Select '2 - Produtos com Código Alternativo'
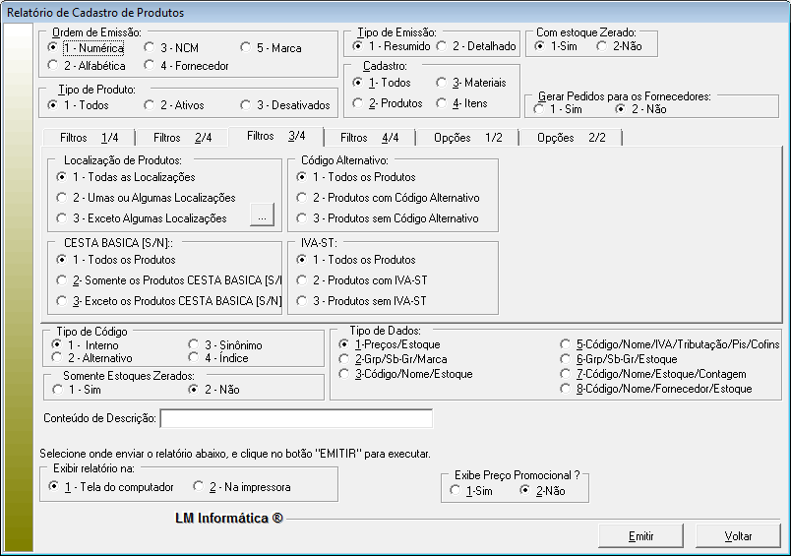 (x=303, y=198)
